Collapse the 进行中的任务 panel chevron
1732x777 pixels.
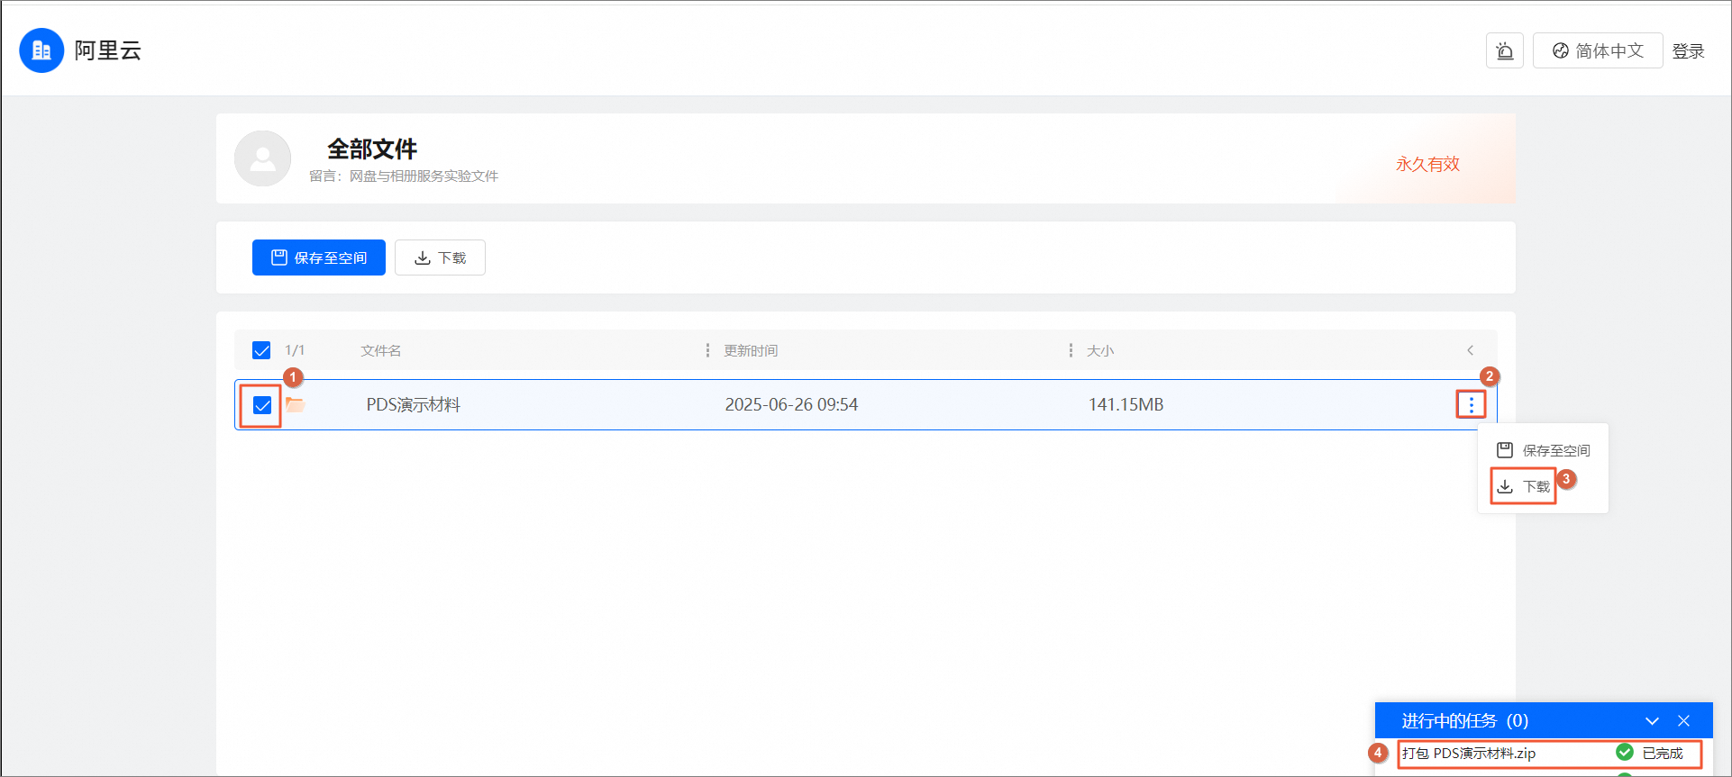coord(1652,721)
